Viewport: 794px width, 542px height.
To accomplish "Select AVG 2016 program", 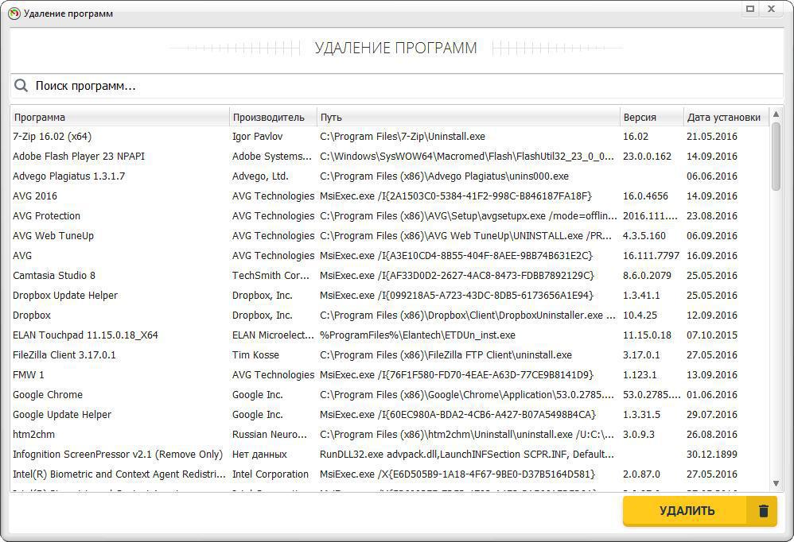I will pyautogui.click(x=389, y=196).
